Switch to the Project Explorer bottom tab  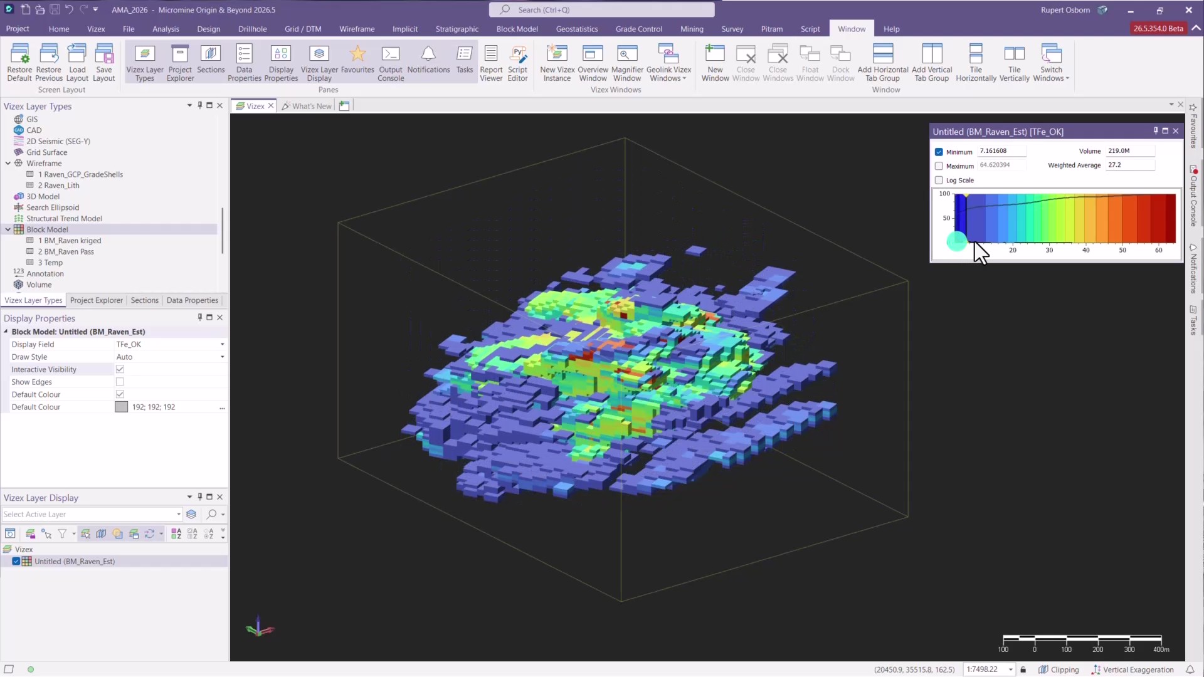tap(97, 301)
